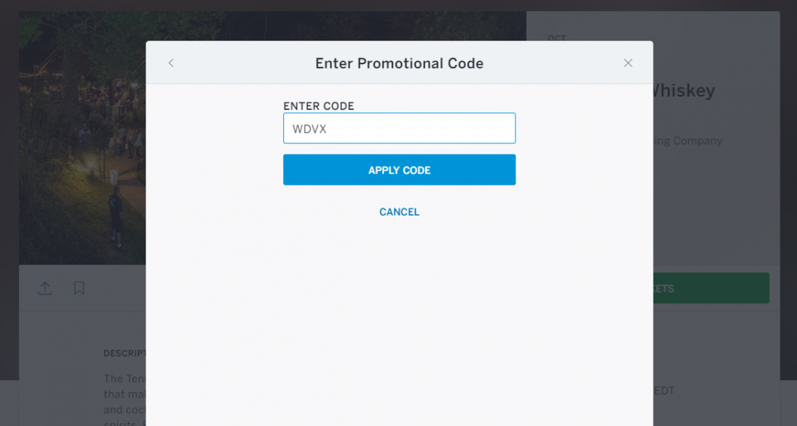Click the CANCEL link
This screenshot has width=797, height=426.
pyautogui.click(x=399, y=212)
